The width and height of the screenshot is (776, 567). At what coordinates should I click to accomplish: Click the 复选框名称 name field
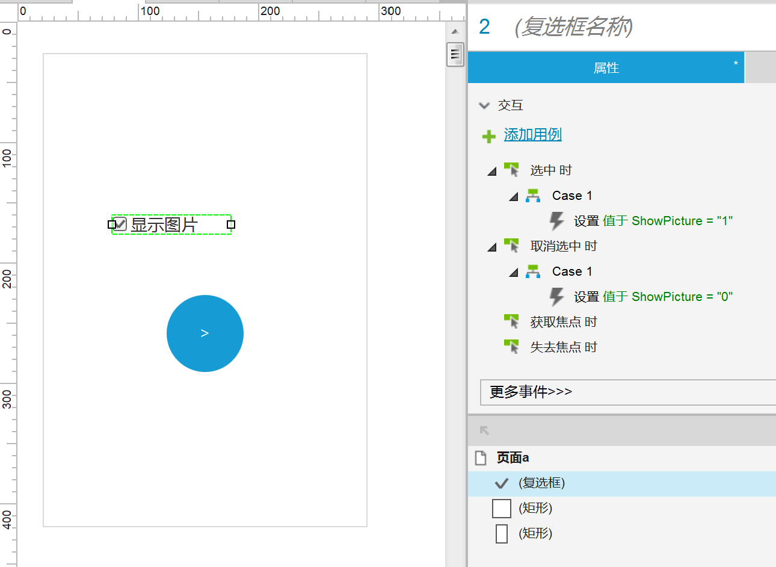tap(574, 26)
